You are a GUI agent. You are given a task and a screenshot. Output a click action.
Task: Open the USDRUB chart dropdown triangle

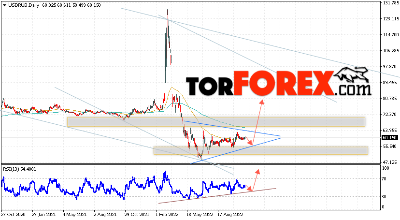coord(4,5)
